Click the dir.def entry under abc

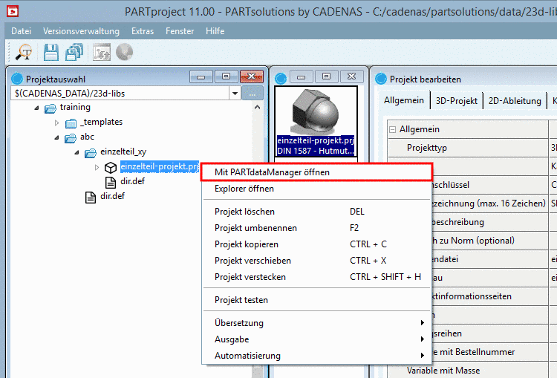(113, 197)
